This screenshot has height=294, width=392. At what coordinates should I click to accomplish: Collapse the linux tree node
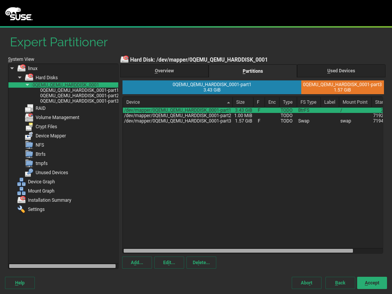pos(12,69)
